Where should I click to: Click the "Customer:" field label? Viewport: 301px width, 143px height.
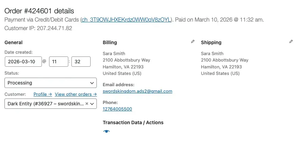click(15, 94)
